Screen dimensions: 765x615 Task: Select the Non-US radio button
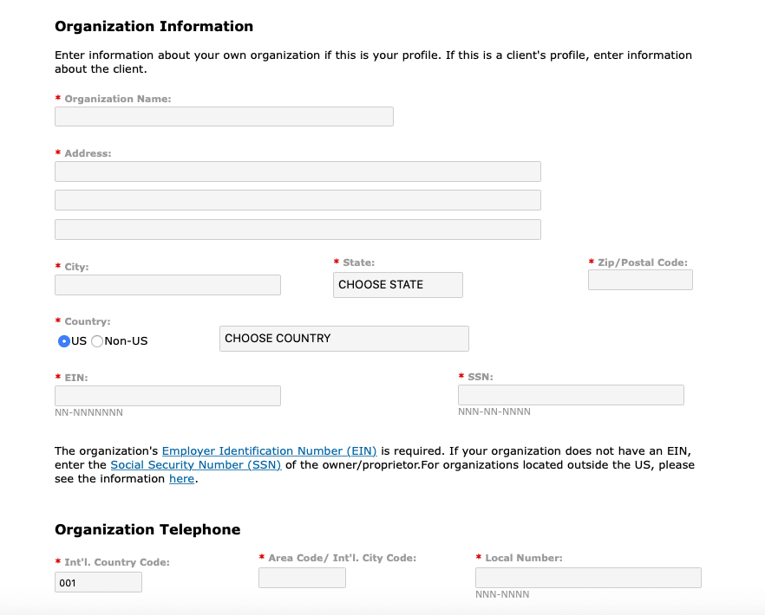[96, 341]
